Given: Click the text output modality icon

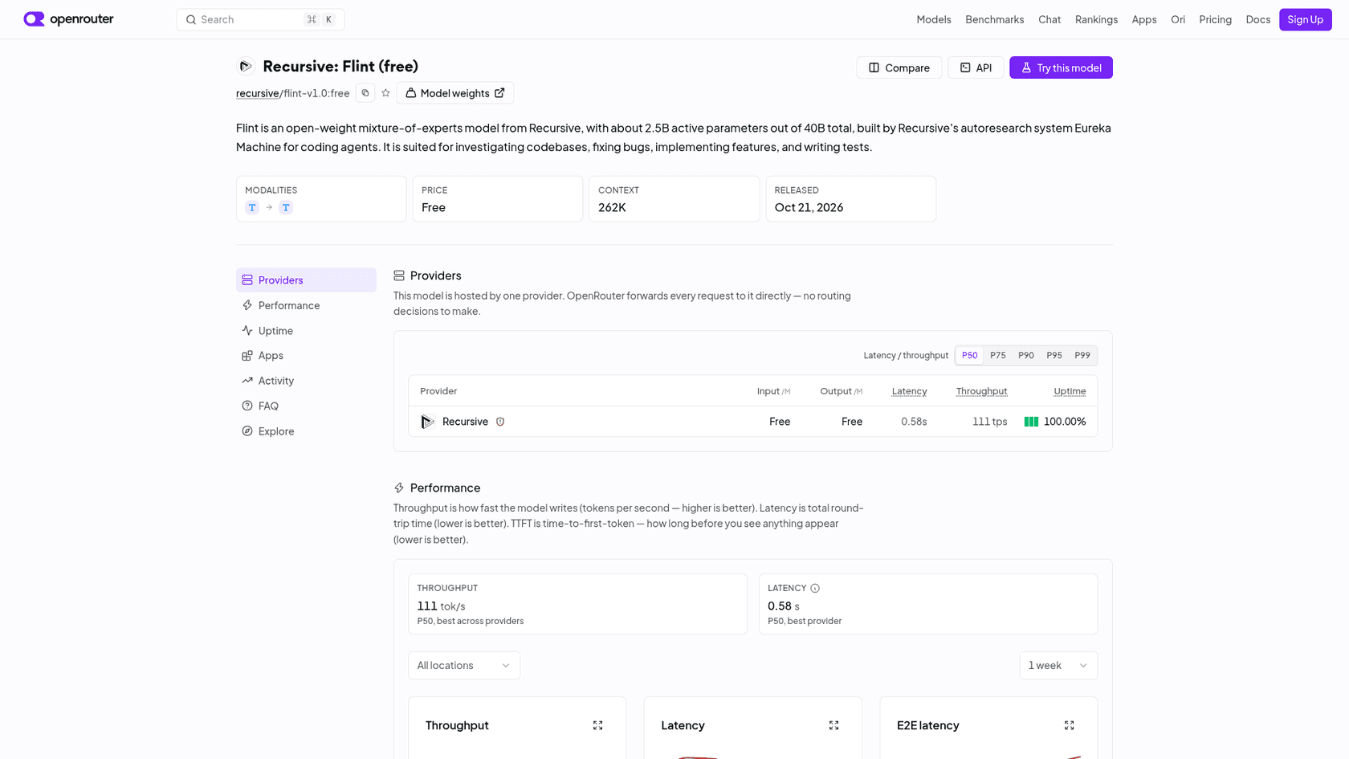Looking at the screenshot, I should click(x=286, y=207).
